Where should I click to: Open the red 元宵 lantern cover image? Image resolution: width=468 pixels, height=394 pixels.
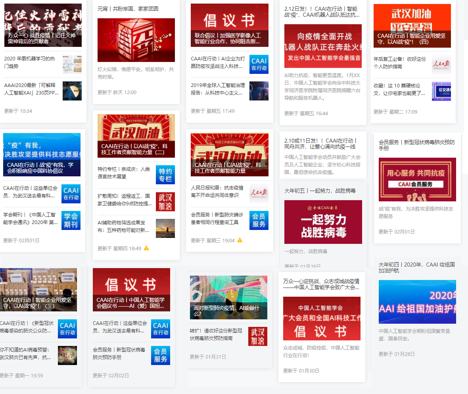(x=136, y=40)
